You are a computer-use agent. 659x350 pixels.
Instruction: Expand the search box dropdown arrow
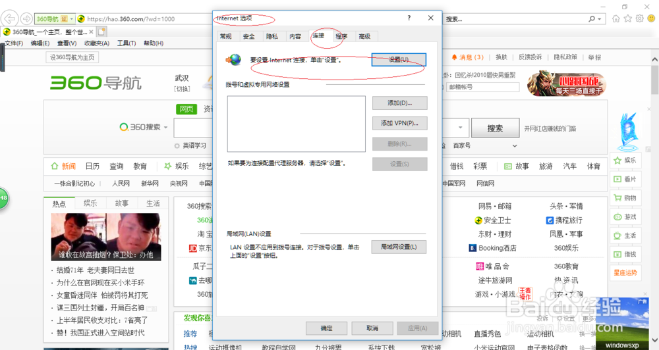pyautogui.click(x=461, y=128)
